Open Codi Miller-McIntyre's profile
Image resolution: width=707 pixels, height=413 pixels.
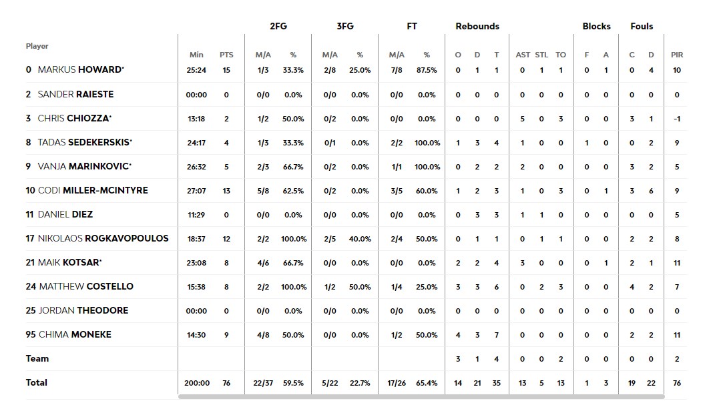93,190
